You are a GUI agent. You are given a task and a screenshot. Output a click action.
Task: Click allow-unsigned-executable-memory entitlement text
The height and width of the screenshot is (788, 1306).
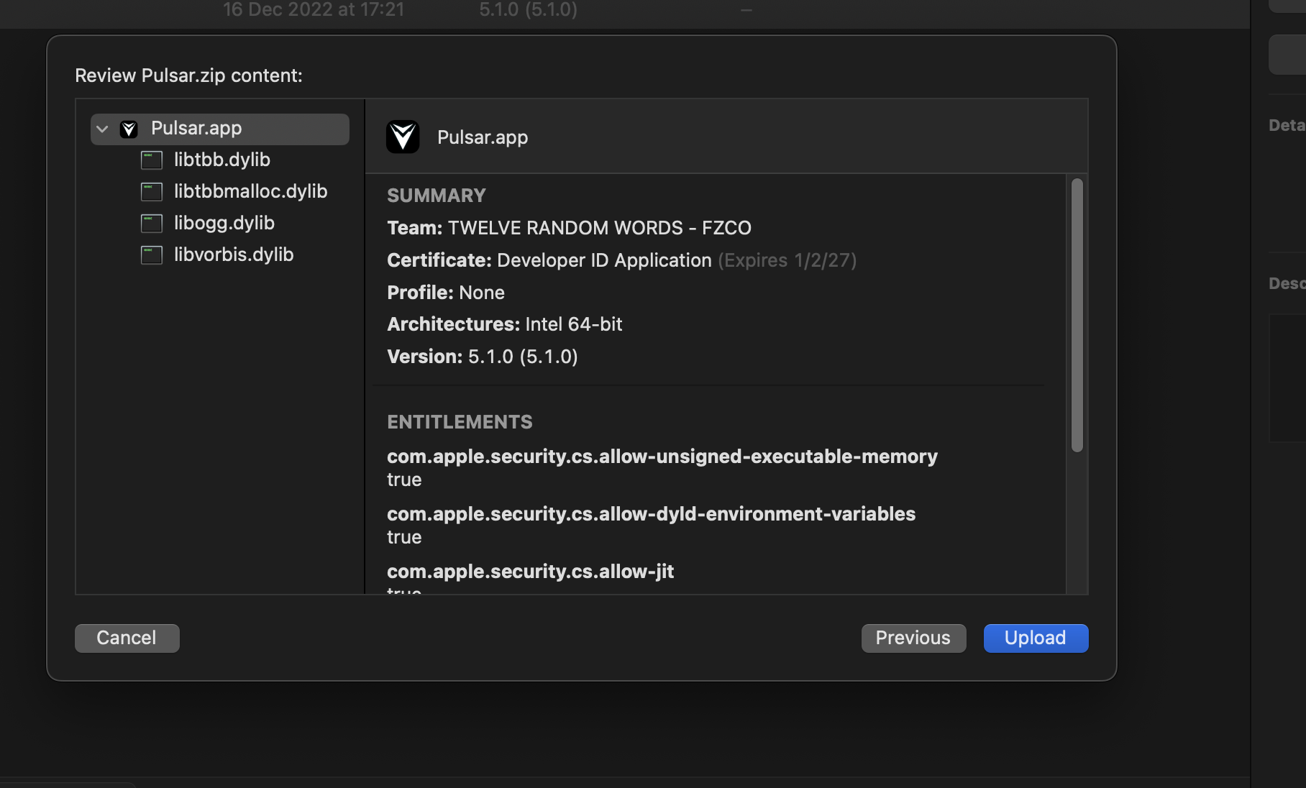coord(662,457)
